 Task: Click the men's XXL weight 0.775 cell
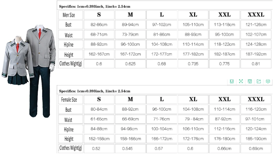224,64
